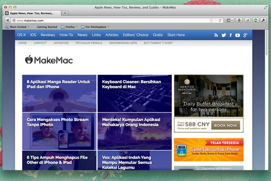Open the Getting Started bookmark
This screenshot has height=181, width=271.
click(47, 27)
